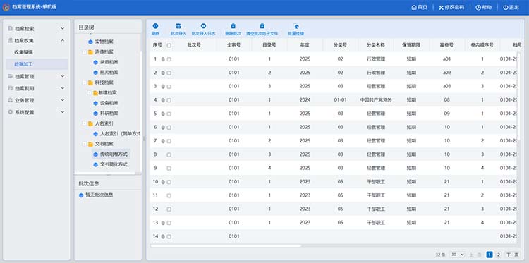
Task: Click the 下一页 next page button
Action: (512, 255)
